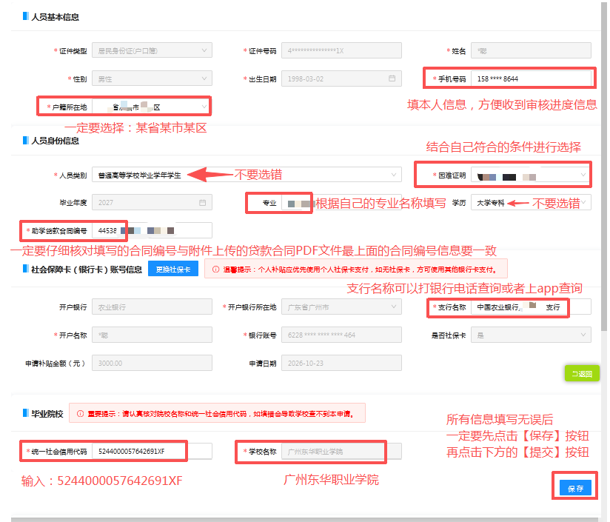Click the page vertical scrollbar
The image size is (610, 522).
(604, 167)
